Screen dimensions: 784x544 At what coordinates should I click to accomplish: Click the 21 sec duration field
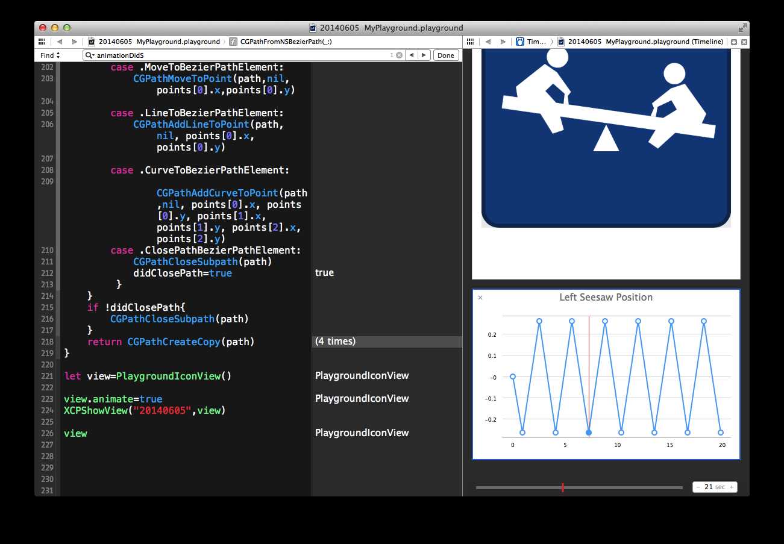click(x=714, y=487)
